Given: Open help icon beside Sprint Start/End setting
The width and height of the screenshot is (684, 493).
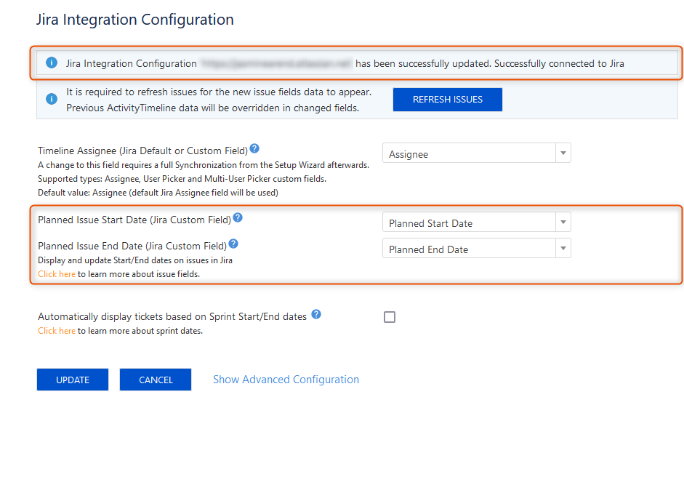Looking at the screenshot, I should coord(316,313).
